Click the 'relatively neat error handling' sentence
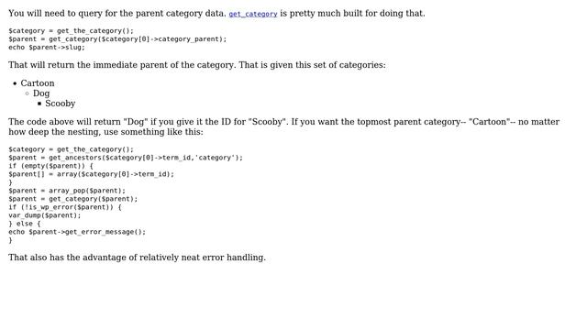 click(x=137, y=258)
